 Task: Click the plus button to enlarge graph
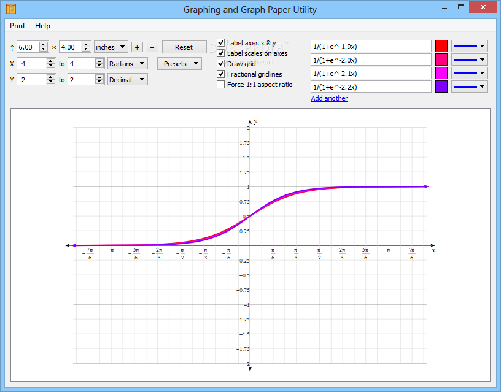[x=137, y=47]
